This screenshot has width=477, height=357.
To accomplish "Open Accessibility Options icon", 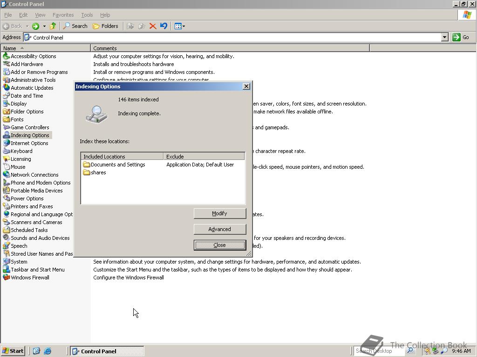I will pos(7,56).
